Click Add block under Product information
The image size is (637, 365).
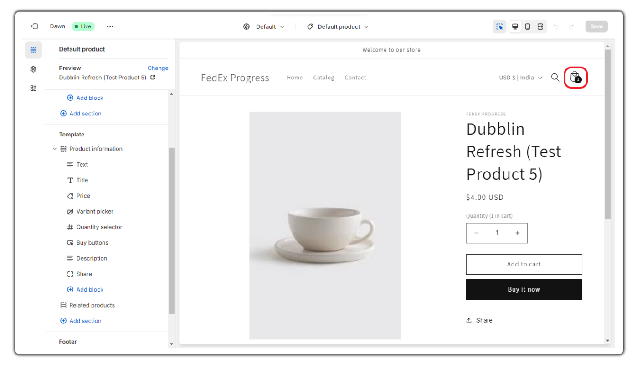85,290
